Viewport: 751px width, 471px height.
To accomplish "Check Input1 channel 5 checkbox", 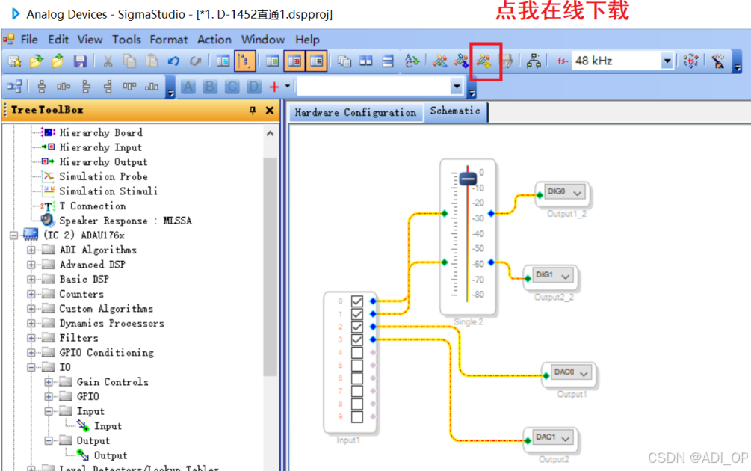I will point(357,366).
